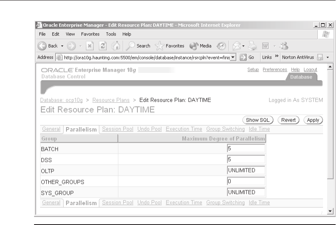Open the Address bar URL dropdown
Viewport: 336px width, 225px height.
pyautogui.click(x=233, y=57)
